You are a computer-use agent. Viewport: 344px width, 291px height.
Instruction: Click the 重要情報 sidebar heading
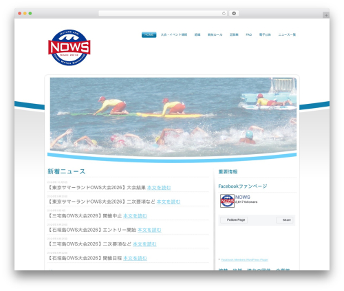[x=228, y=172]
